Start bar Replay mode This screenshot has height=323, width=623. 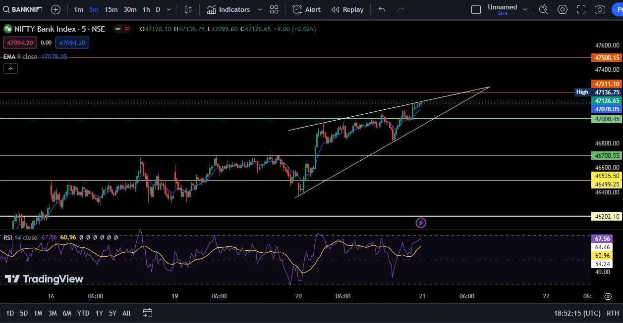[x=347, y=9]
